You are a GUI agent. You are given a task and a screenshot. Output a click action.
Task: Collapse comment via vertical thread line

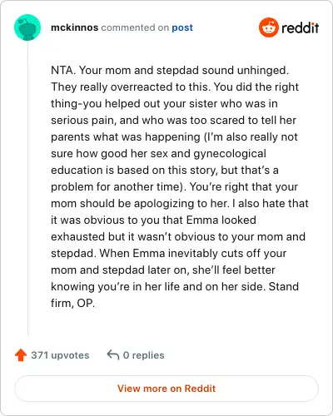(x=27, y=189)
